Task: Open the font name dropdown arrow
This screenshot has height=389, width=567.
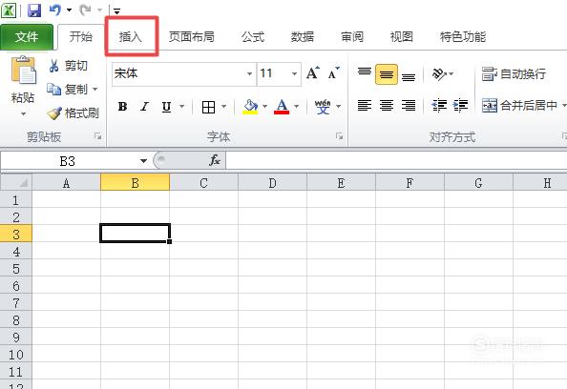Action: point(249,73)
